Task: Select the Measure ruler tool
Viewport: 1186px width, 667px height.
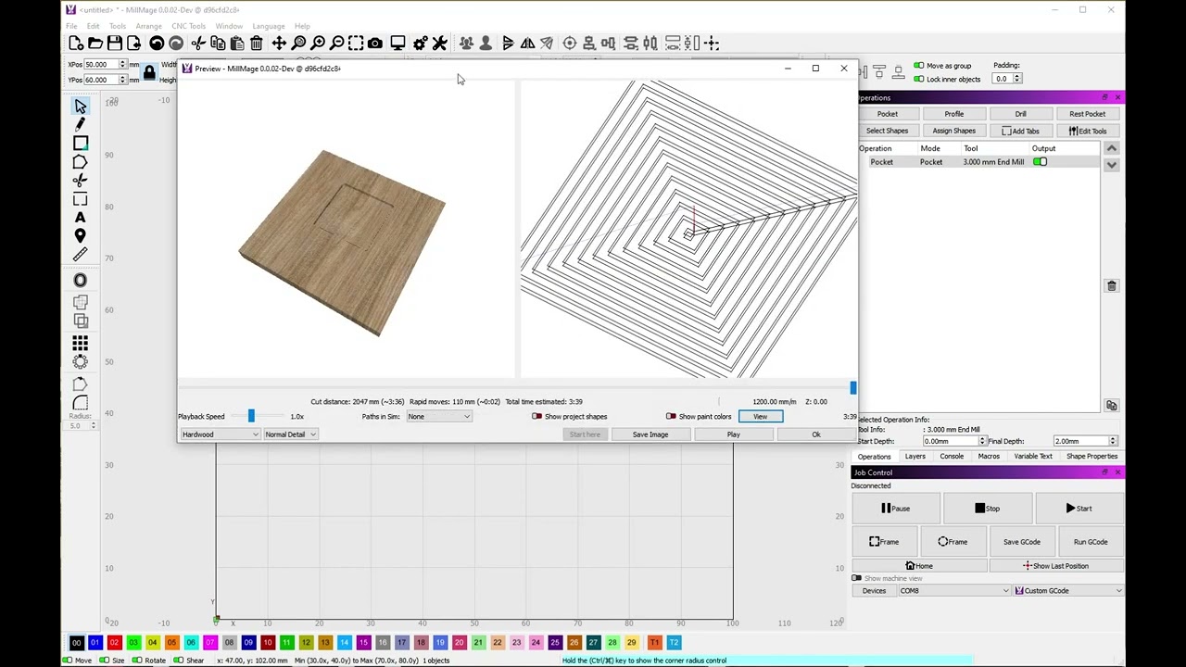Action: point(81,255)
